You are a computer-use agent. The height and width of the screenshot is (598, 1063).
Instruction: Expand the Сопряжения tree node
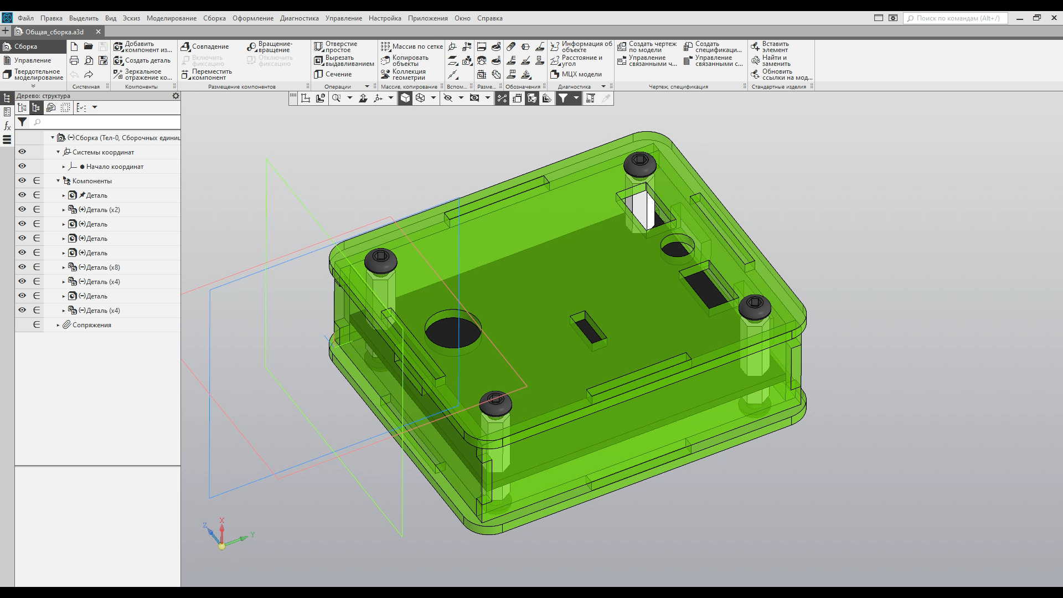(x=58, y=325)
